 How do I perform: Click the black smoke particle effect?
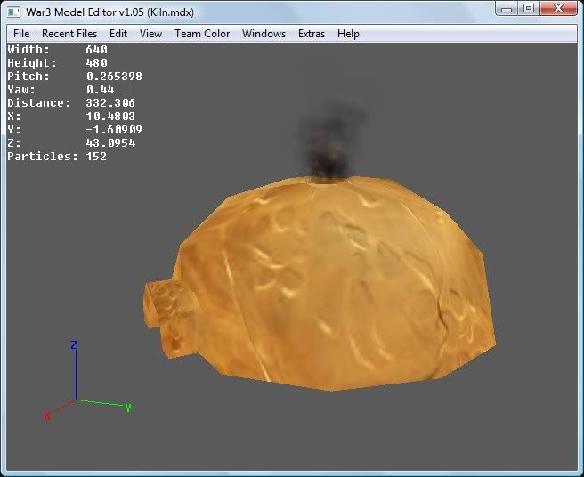tap(330, 145)
